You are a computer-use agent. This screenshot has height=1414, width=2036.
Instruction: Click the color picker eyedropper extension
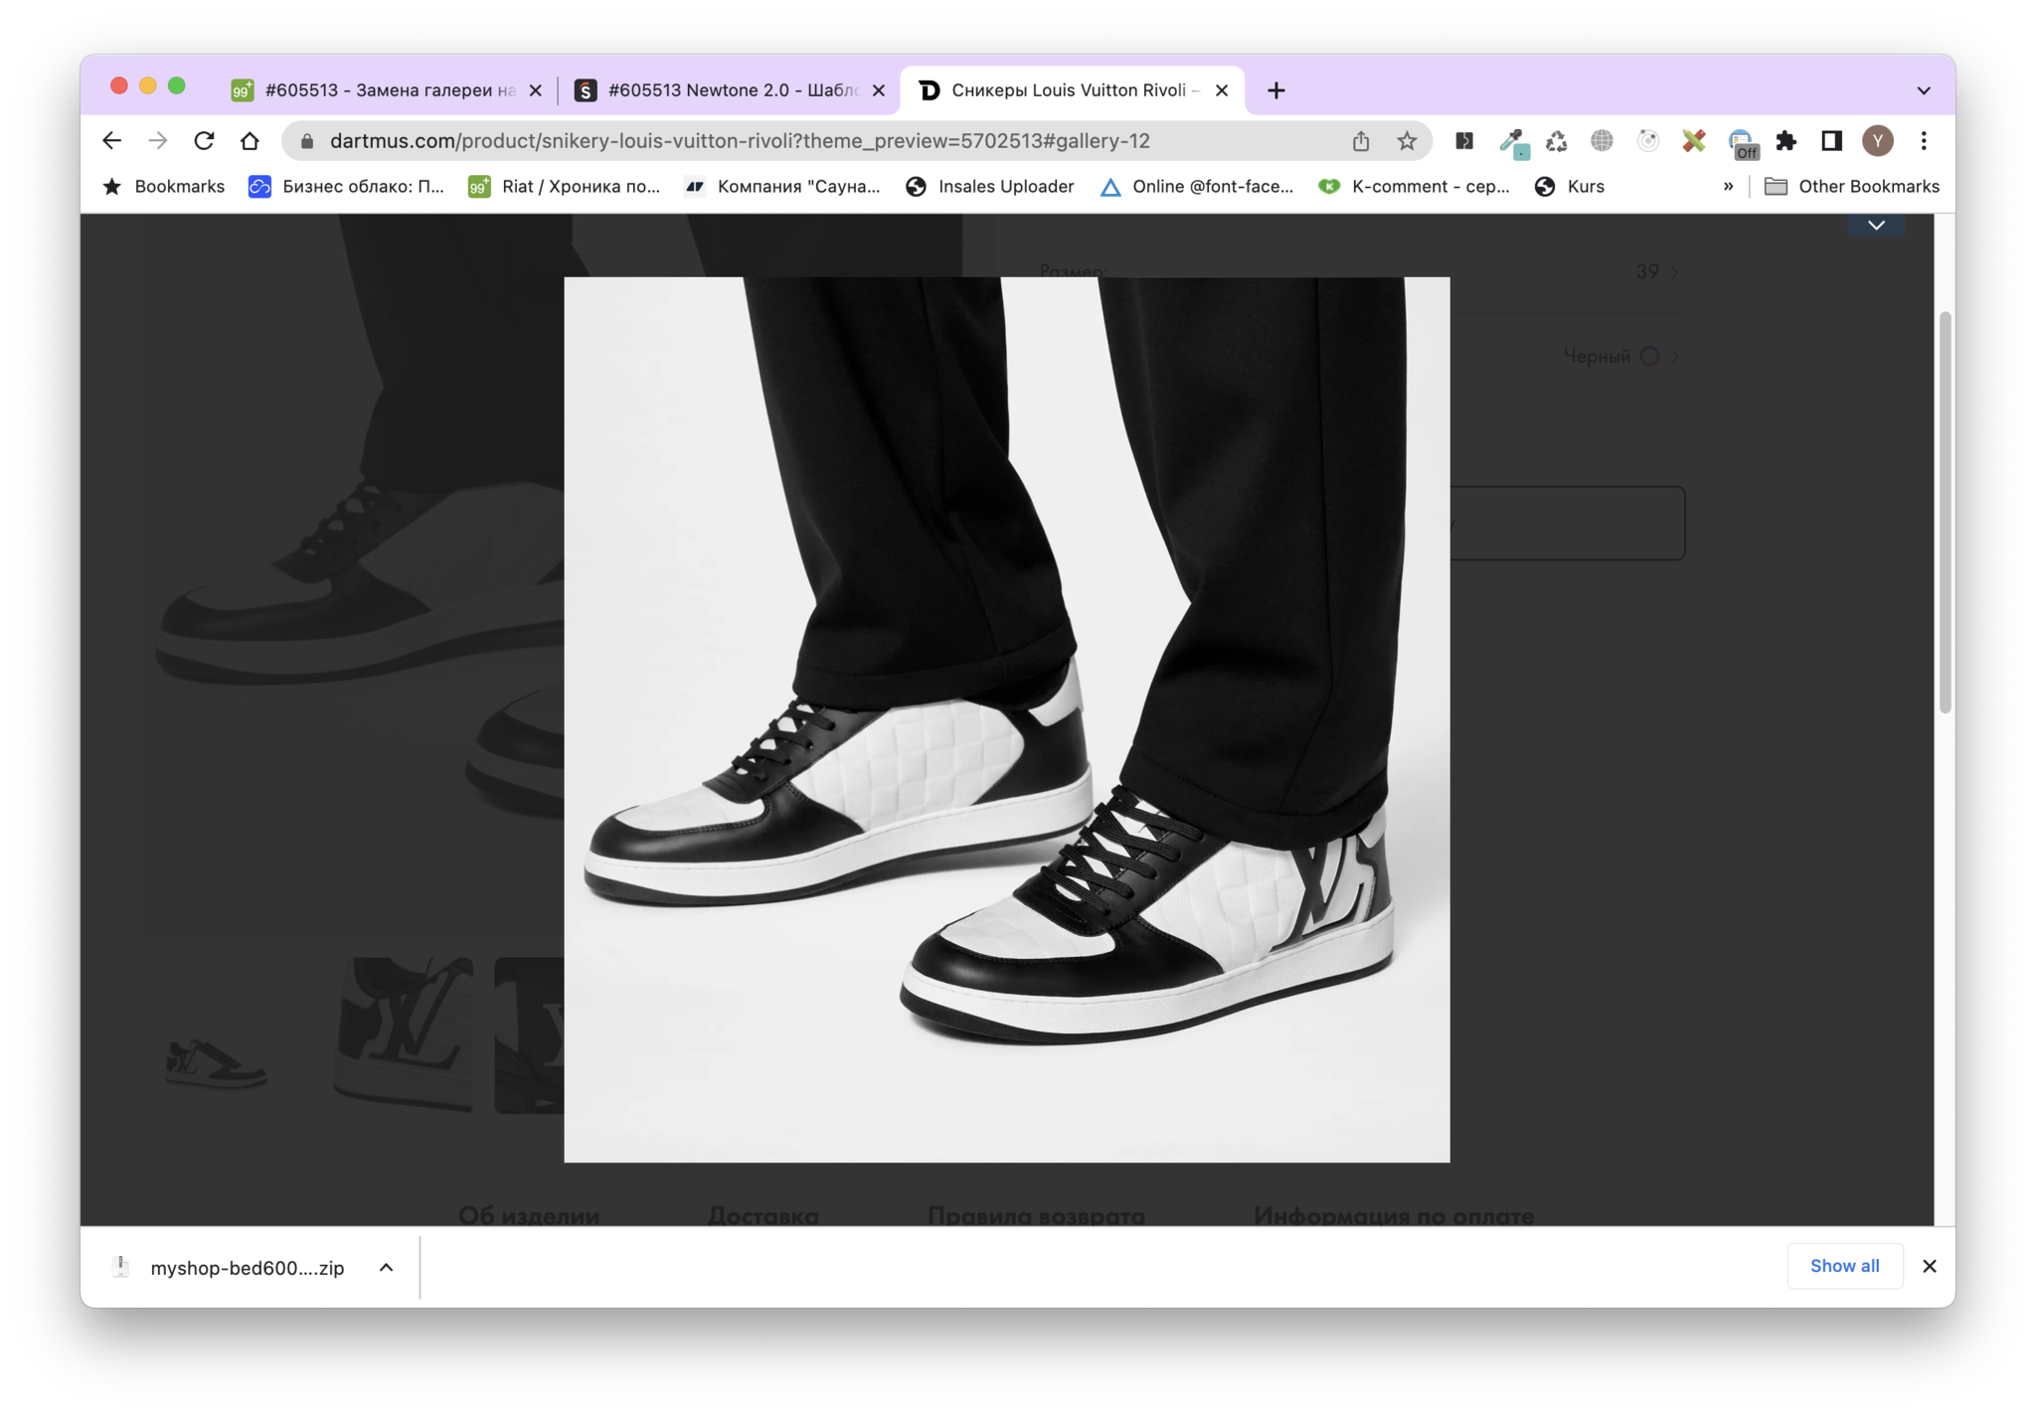click(x=1512, y=142)
